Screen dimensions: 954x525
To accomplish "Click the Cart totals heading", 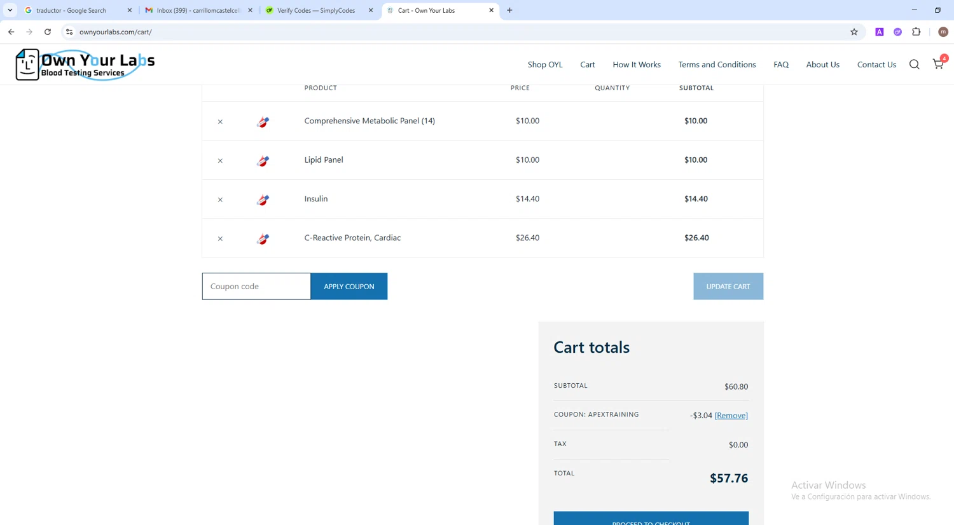I will point(591,347).
